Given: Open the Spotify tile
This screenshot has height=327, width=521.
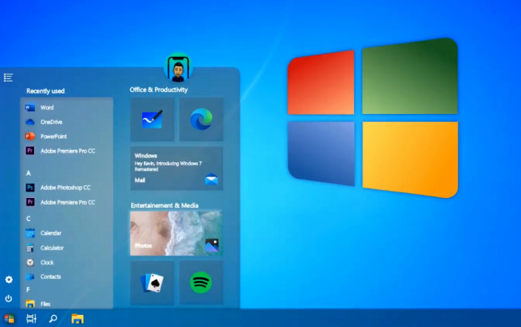Looking at the screenshot, I should 201,283.
